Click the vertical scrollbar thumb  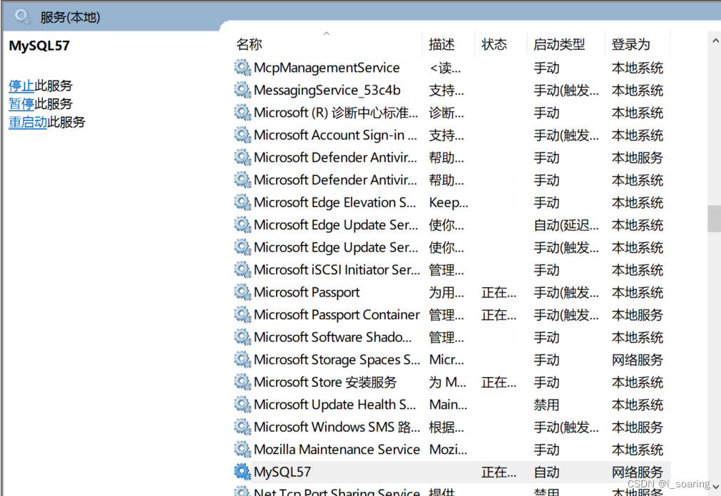[714, 219]
